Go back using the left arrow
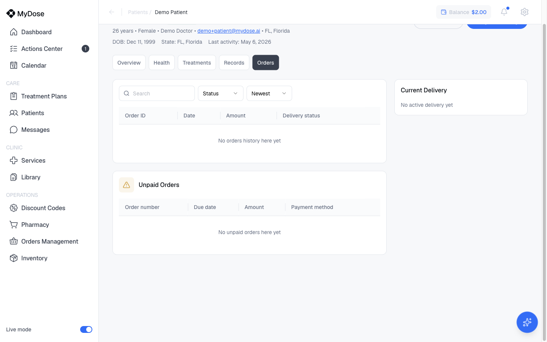Viewport: 547px width, 342px height. [112, 12]
